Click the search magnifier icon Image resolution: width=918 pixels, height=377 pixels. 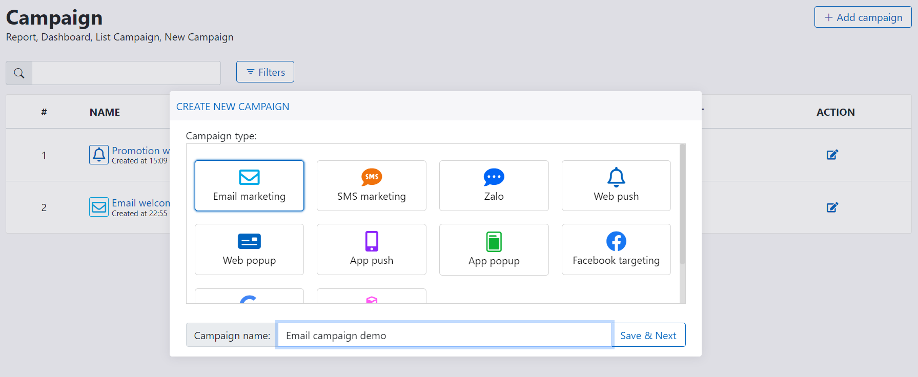(x=19, y=73)
